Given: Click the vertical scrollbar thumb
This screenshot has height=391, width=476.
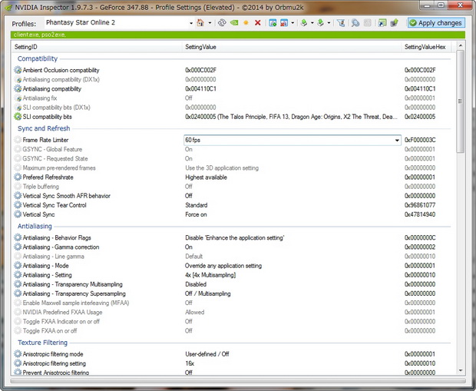Looking at the screenshot, I should pos(460,101).
